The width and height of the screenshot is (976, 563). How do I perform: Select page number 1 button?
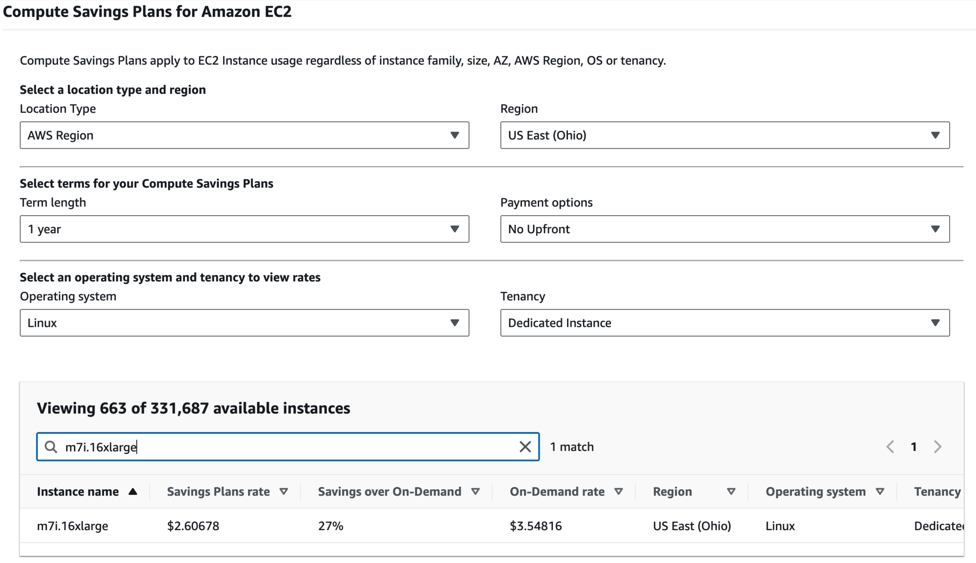914,446
